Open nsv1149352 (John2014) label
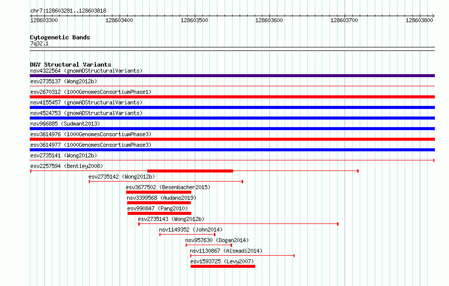The image size is (449, 286). tap(191, 230)
